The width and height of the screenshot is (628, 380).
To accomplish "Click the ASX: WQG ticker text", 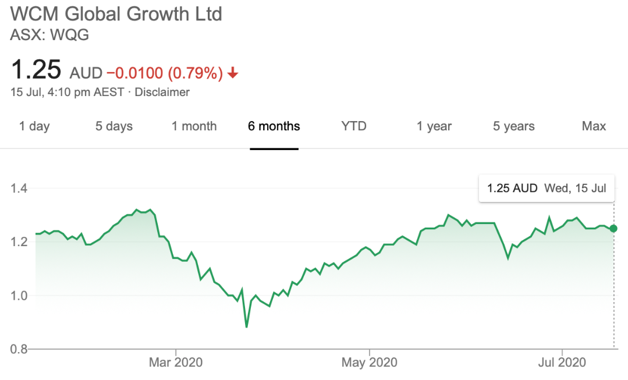I will [49, 35].
